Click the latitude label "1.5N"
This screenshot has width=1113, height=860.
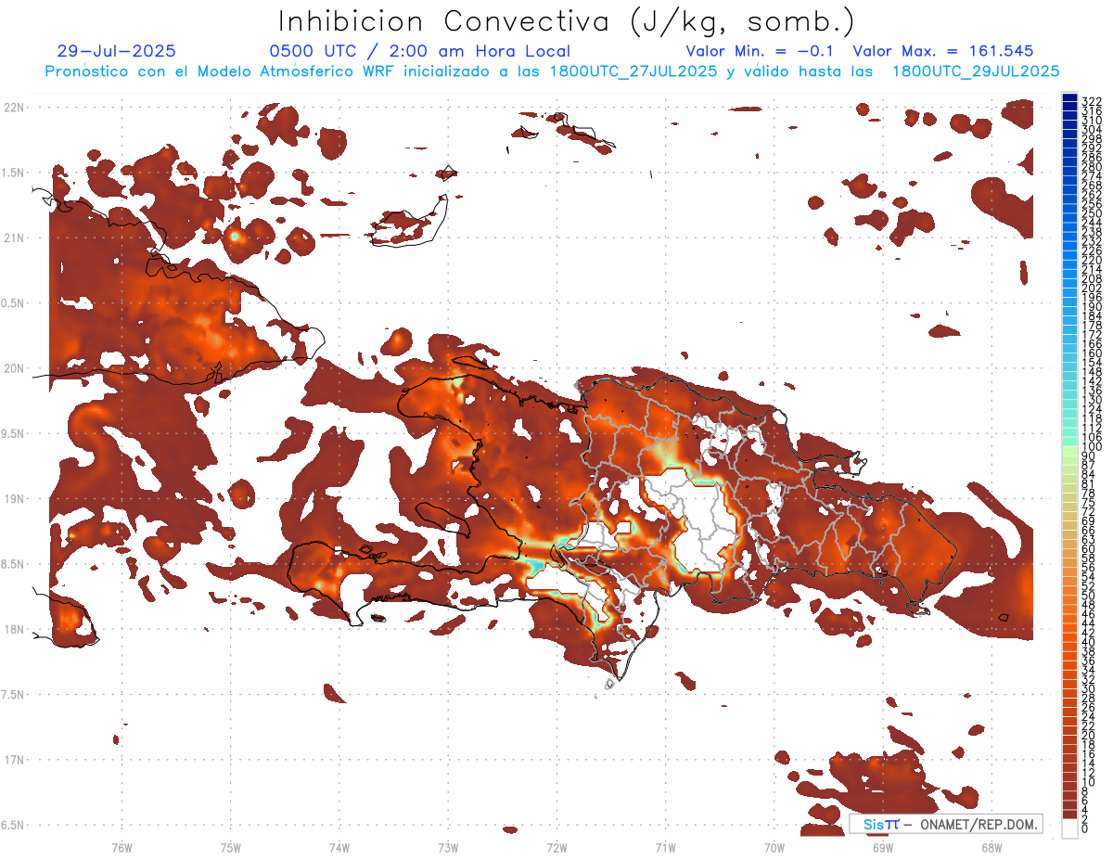(x=12, y=173)
